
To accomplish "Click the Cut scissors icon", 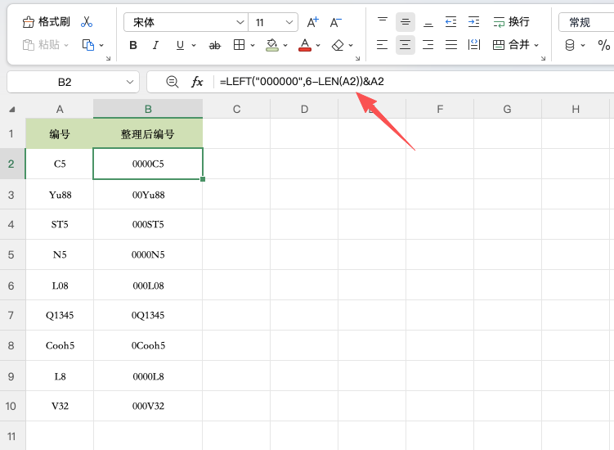I will (87, 22).
